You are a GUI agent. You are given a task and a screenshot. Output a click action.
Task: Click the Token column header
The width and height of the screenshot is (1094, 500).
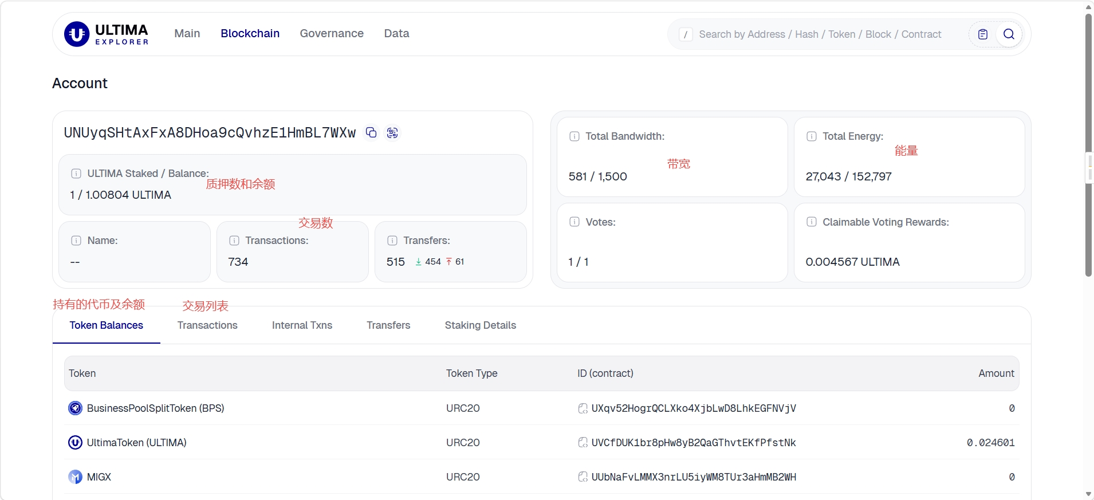pyautogui.click(x=82, y=373)
